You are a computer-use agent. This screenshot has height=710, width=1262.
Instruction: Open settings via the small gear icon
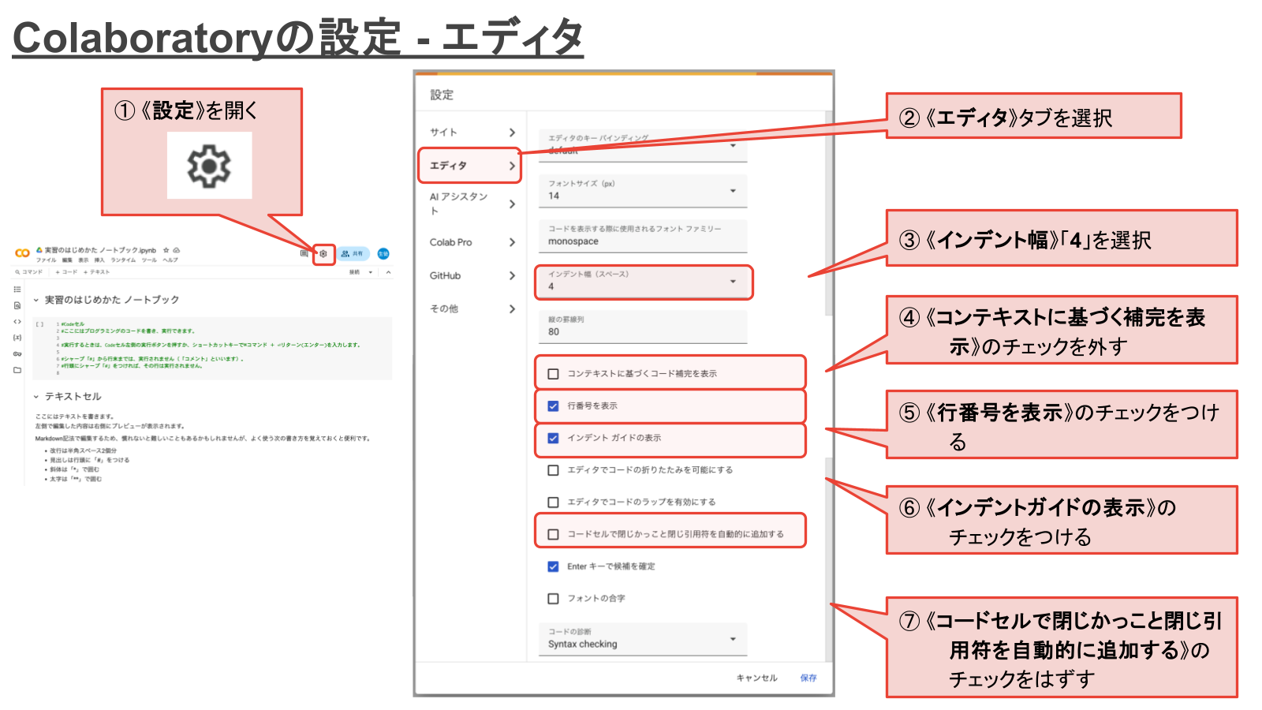323,254
